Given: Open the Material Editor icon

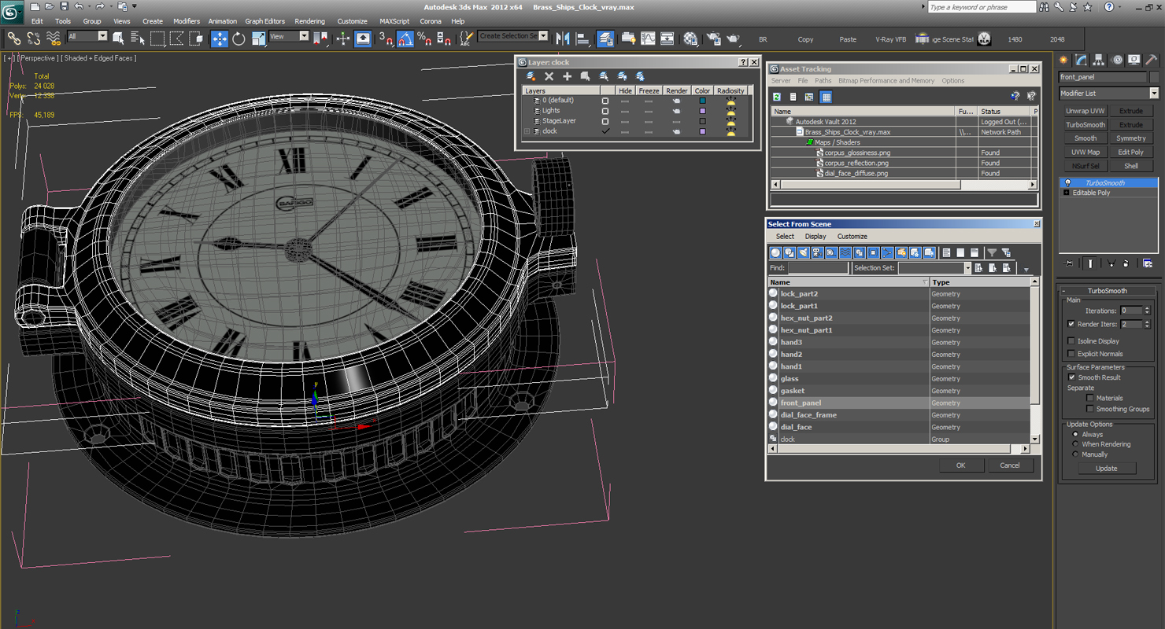Looking at the screenshot, I should 690,39.
